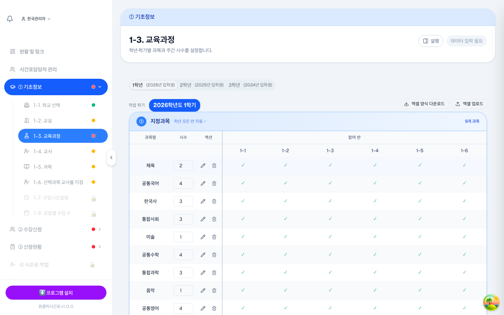Expand the ②수강신청 section chevron
This screenshot has height=315, width=504.
click(x=100, y=229)
